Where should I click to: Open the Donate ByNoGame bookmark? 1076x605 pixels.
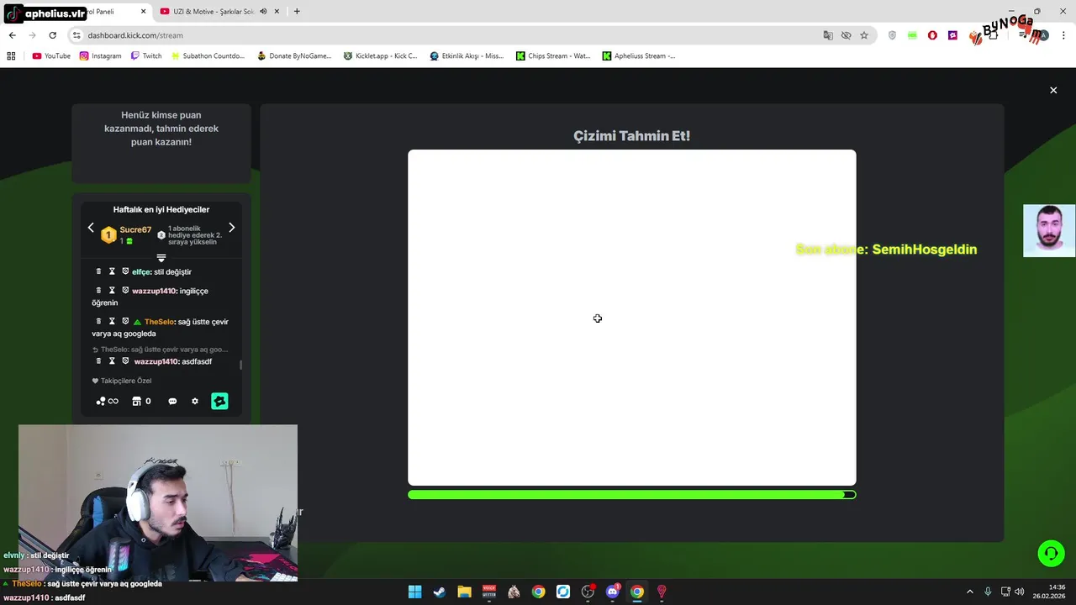coord(294,56)
